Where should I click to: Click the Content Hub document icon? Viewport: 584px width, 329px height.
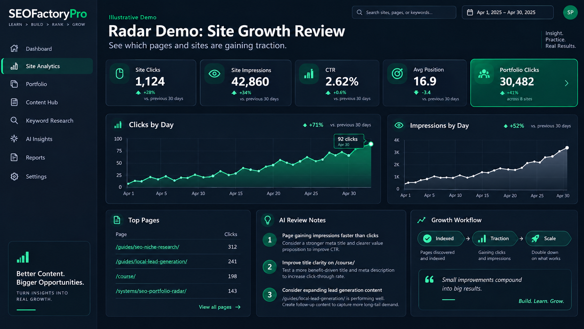click(x=14, y=102)
